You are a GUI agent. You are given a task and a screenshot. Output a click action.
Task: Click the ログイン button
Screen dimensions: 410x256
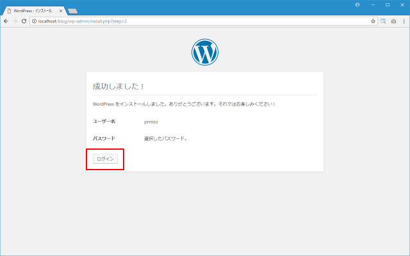pyautogui.click(x=105, y=159)
